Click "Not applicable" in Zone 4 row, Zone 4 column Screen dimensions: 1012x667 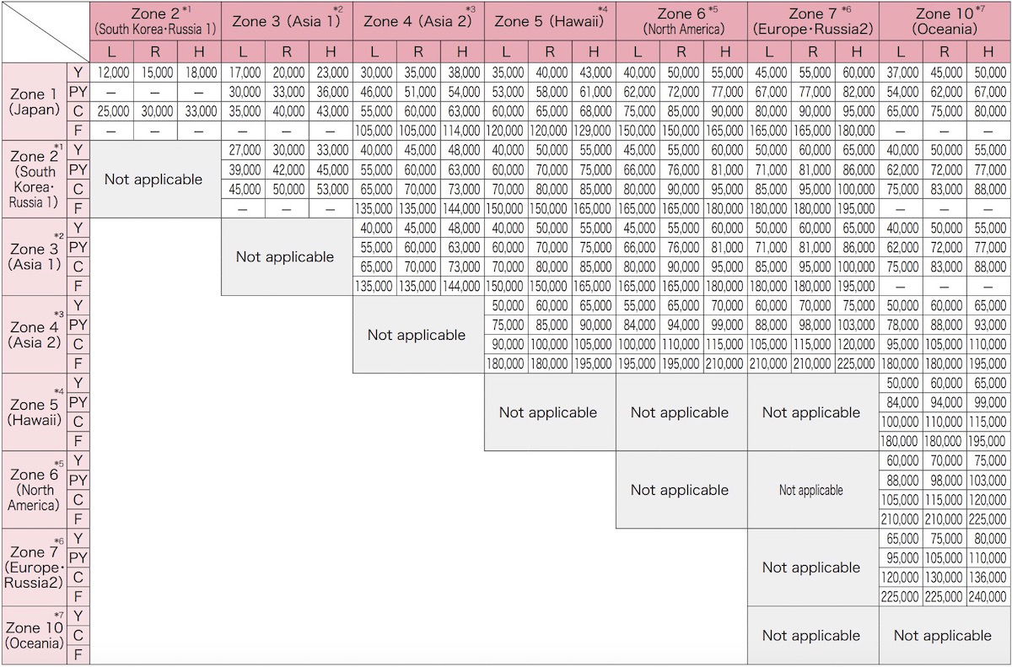(417, 335)
